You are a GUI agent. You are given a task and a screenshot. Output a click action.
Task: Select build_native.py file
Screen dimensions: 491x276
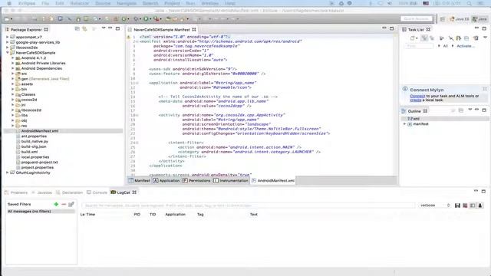point(35,141)
